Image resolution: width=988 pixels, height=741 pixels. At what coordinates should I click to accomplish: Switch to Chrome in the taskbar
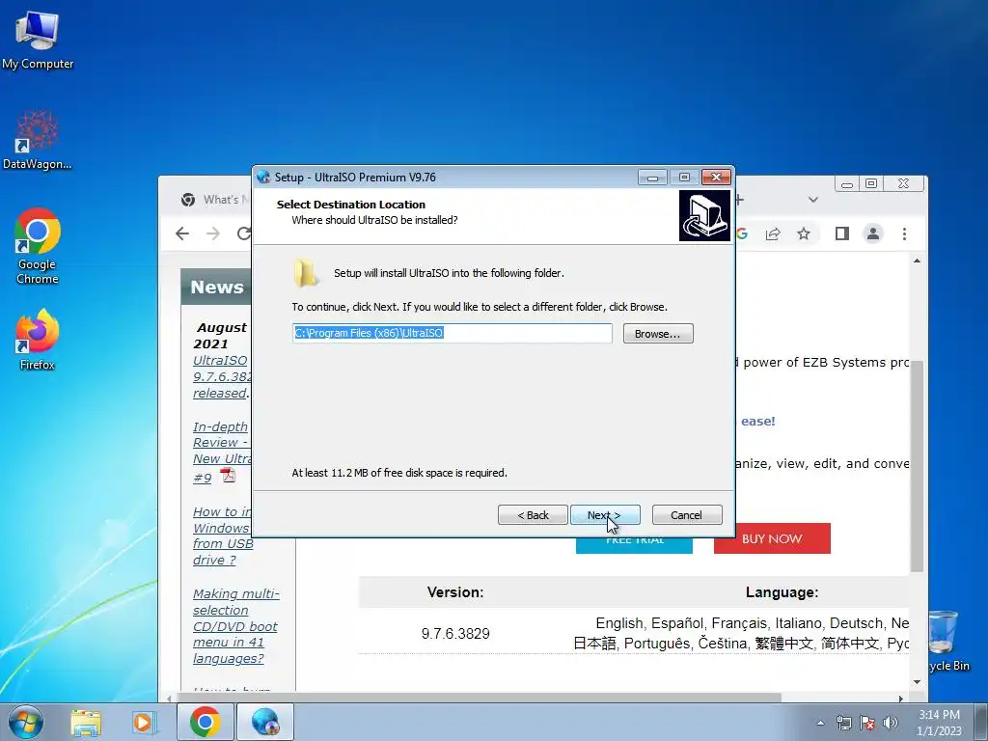click(x=206, y=722)
